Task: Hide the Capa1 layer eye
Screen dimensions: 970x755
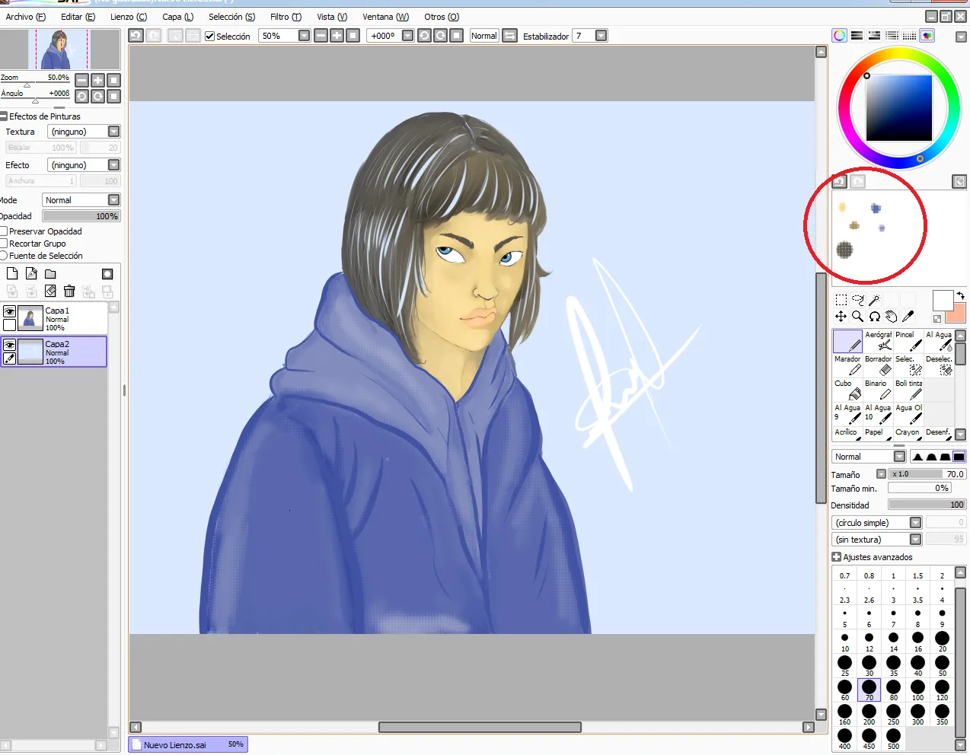Action: (9, 312)
